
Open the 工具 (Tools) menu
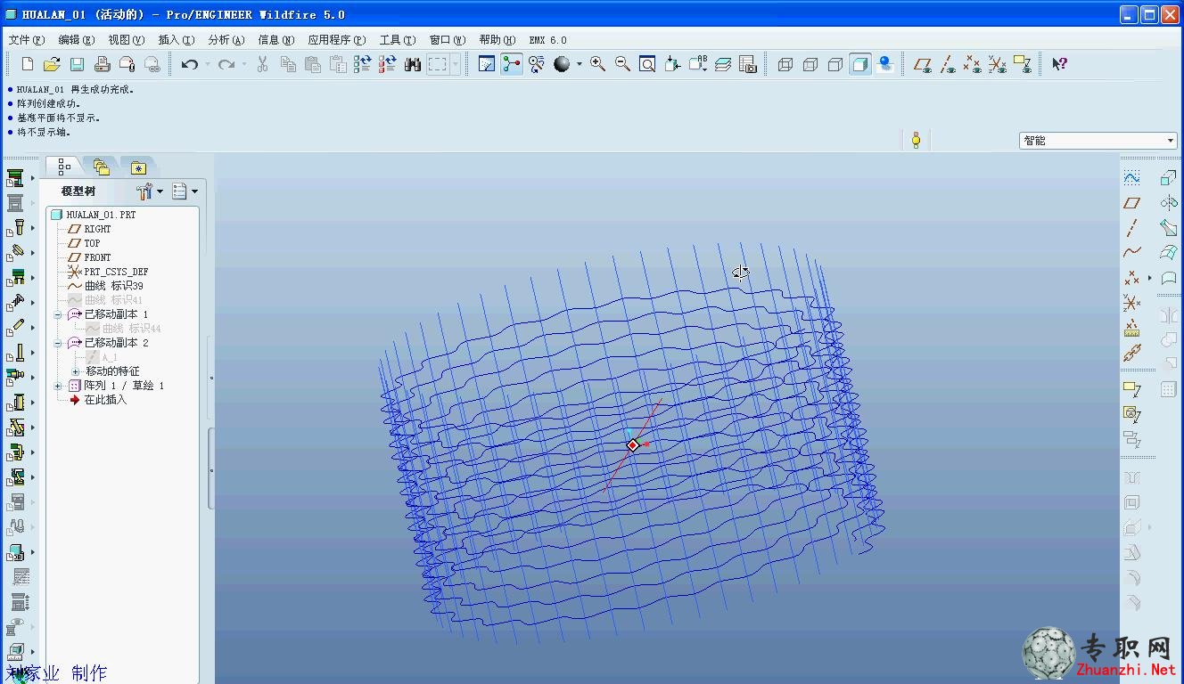397,40
